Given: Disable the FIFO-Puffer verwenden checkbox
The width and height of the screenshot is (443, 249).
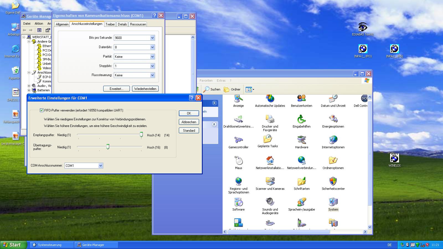Looking at the screenshot, I should (42, 110).
